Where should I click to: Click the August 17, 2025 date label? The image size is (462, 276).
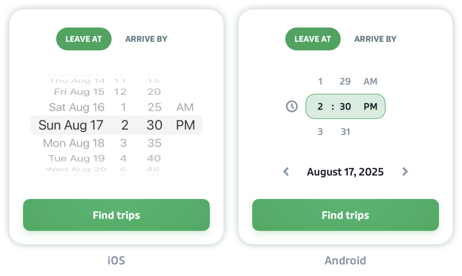click(x=345, y=172)
